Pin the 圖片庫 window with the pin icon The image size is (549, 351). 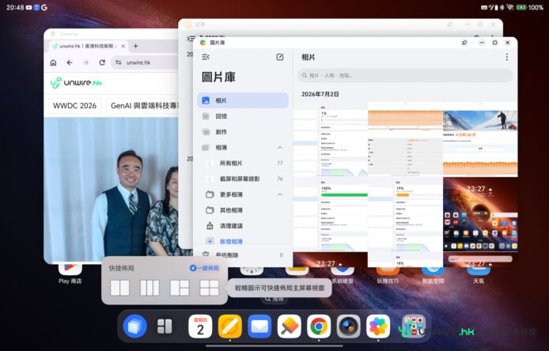click(464, 43)
